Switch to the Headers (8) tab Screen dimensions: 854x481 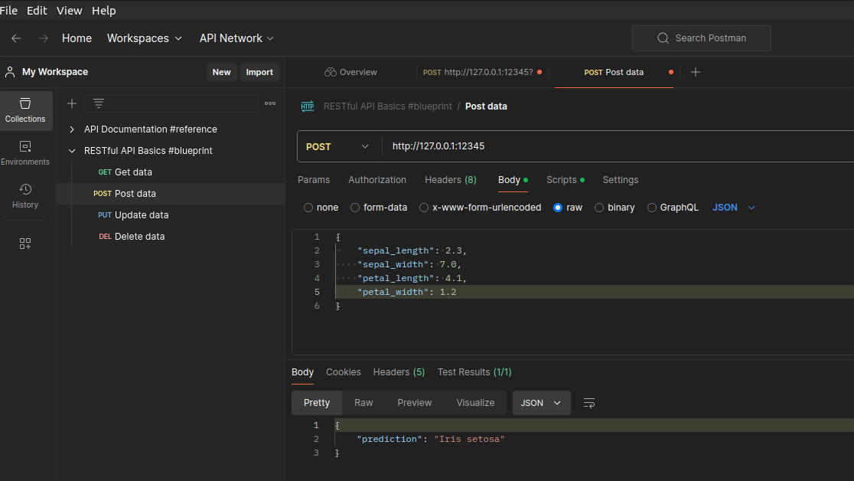450,179
